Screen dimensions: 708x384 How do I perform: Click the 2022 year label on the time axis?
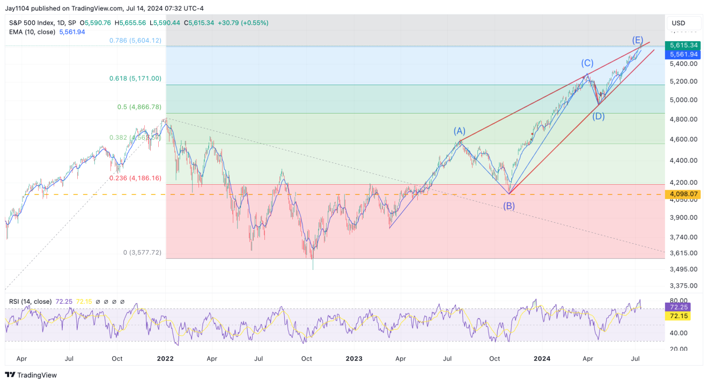165,358
